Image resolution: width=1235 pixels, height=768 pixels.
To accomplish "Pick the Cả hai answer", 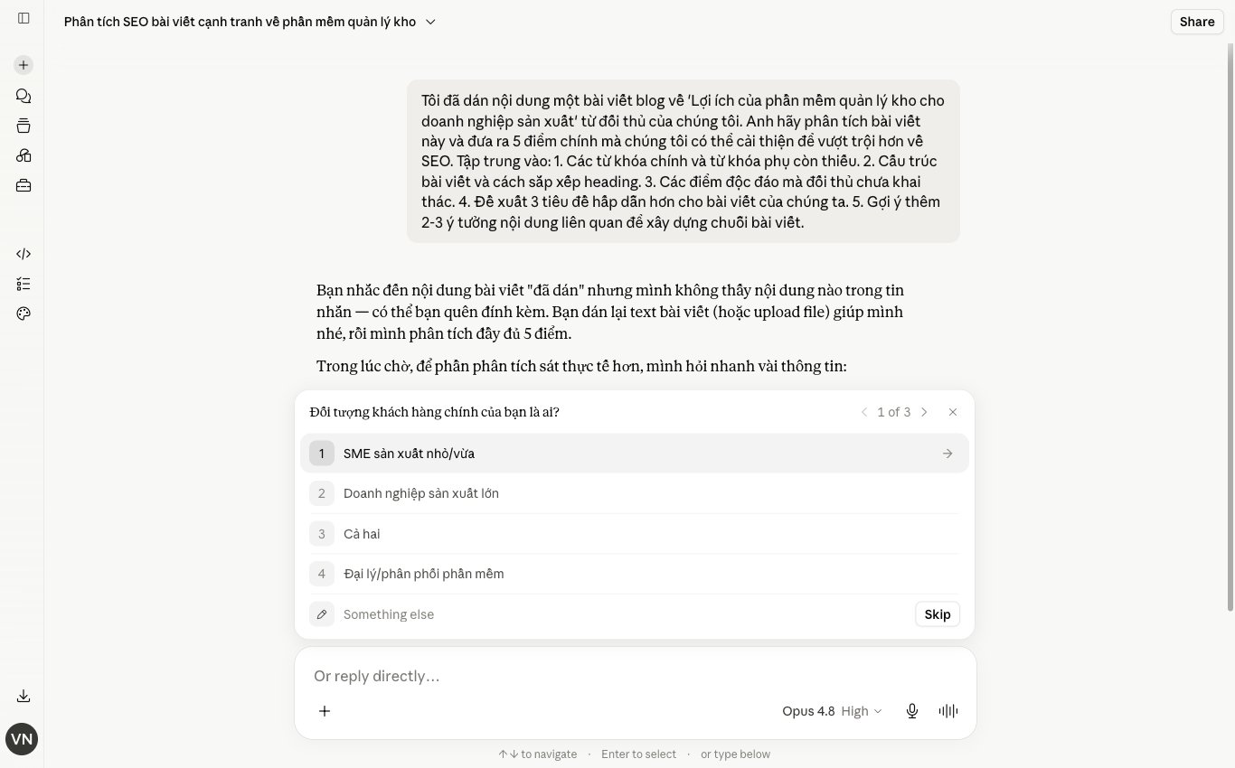I will click(x=635, y=534).
